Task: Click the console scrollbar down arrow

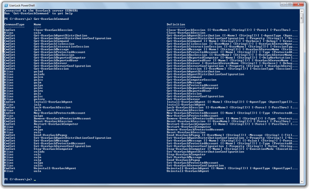Action: 301,182
